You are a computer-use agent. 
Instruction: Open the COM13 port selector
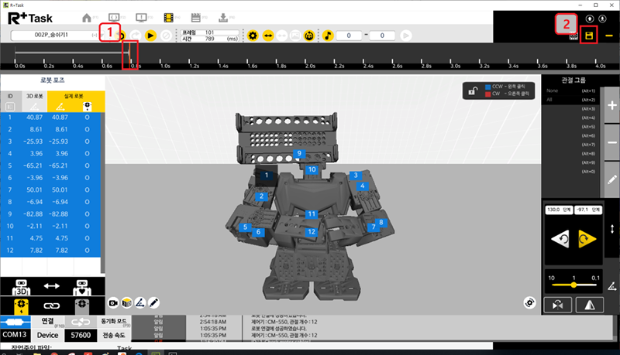[15, 335]
